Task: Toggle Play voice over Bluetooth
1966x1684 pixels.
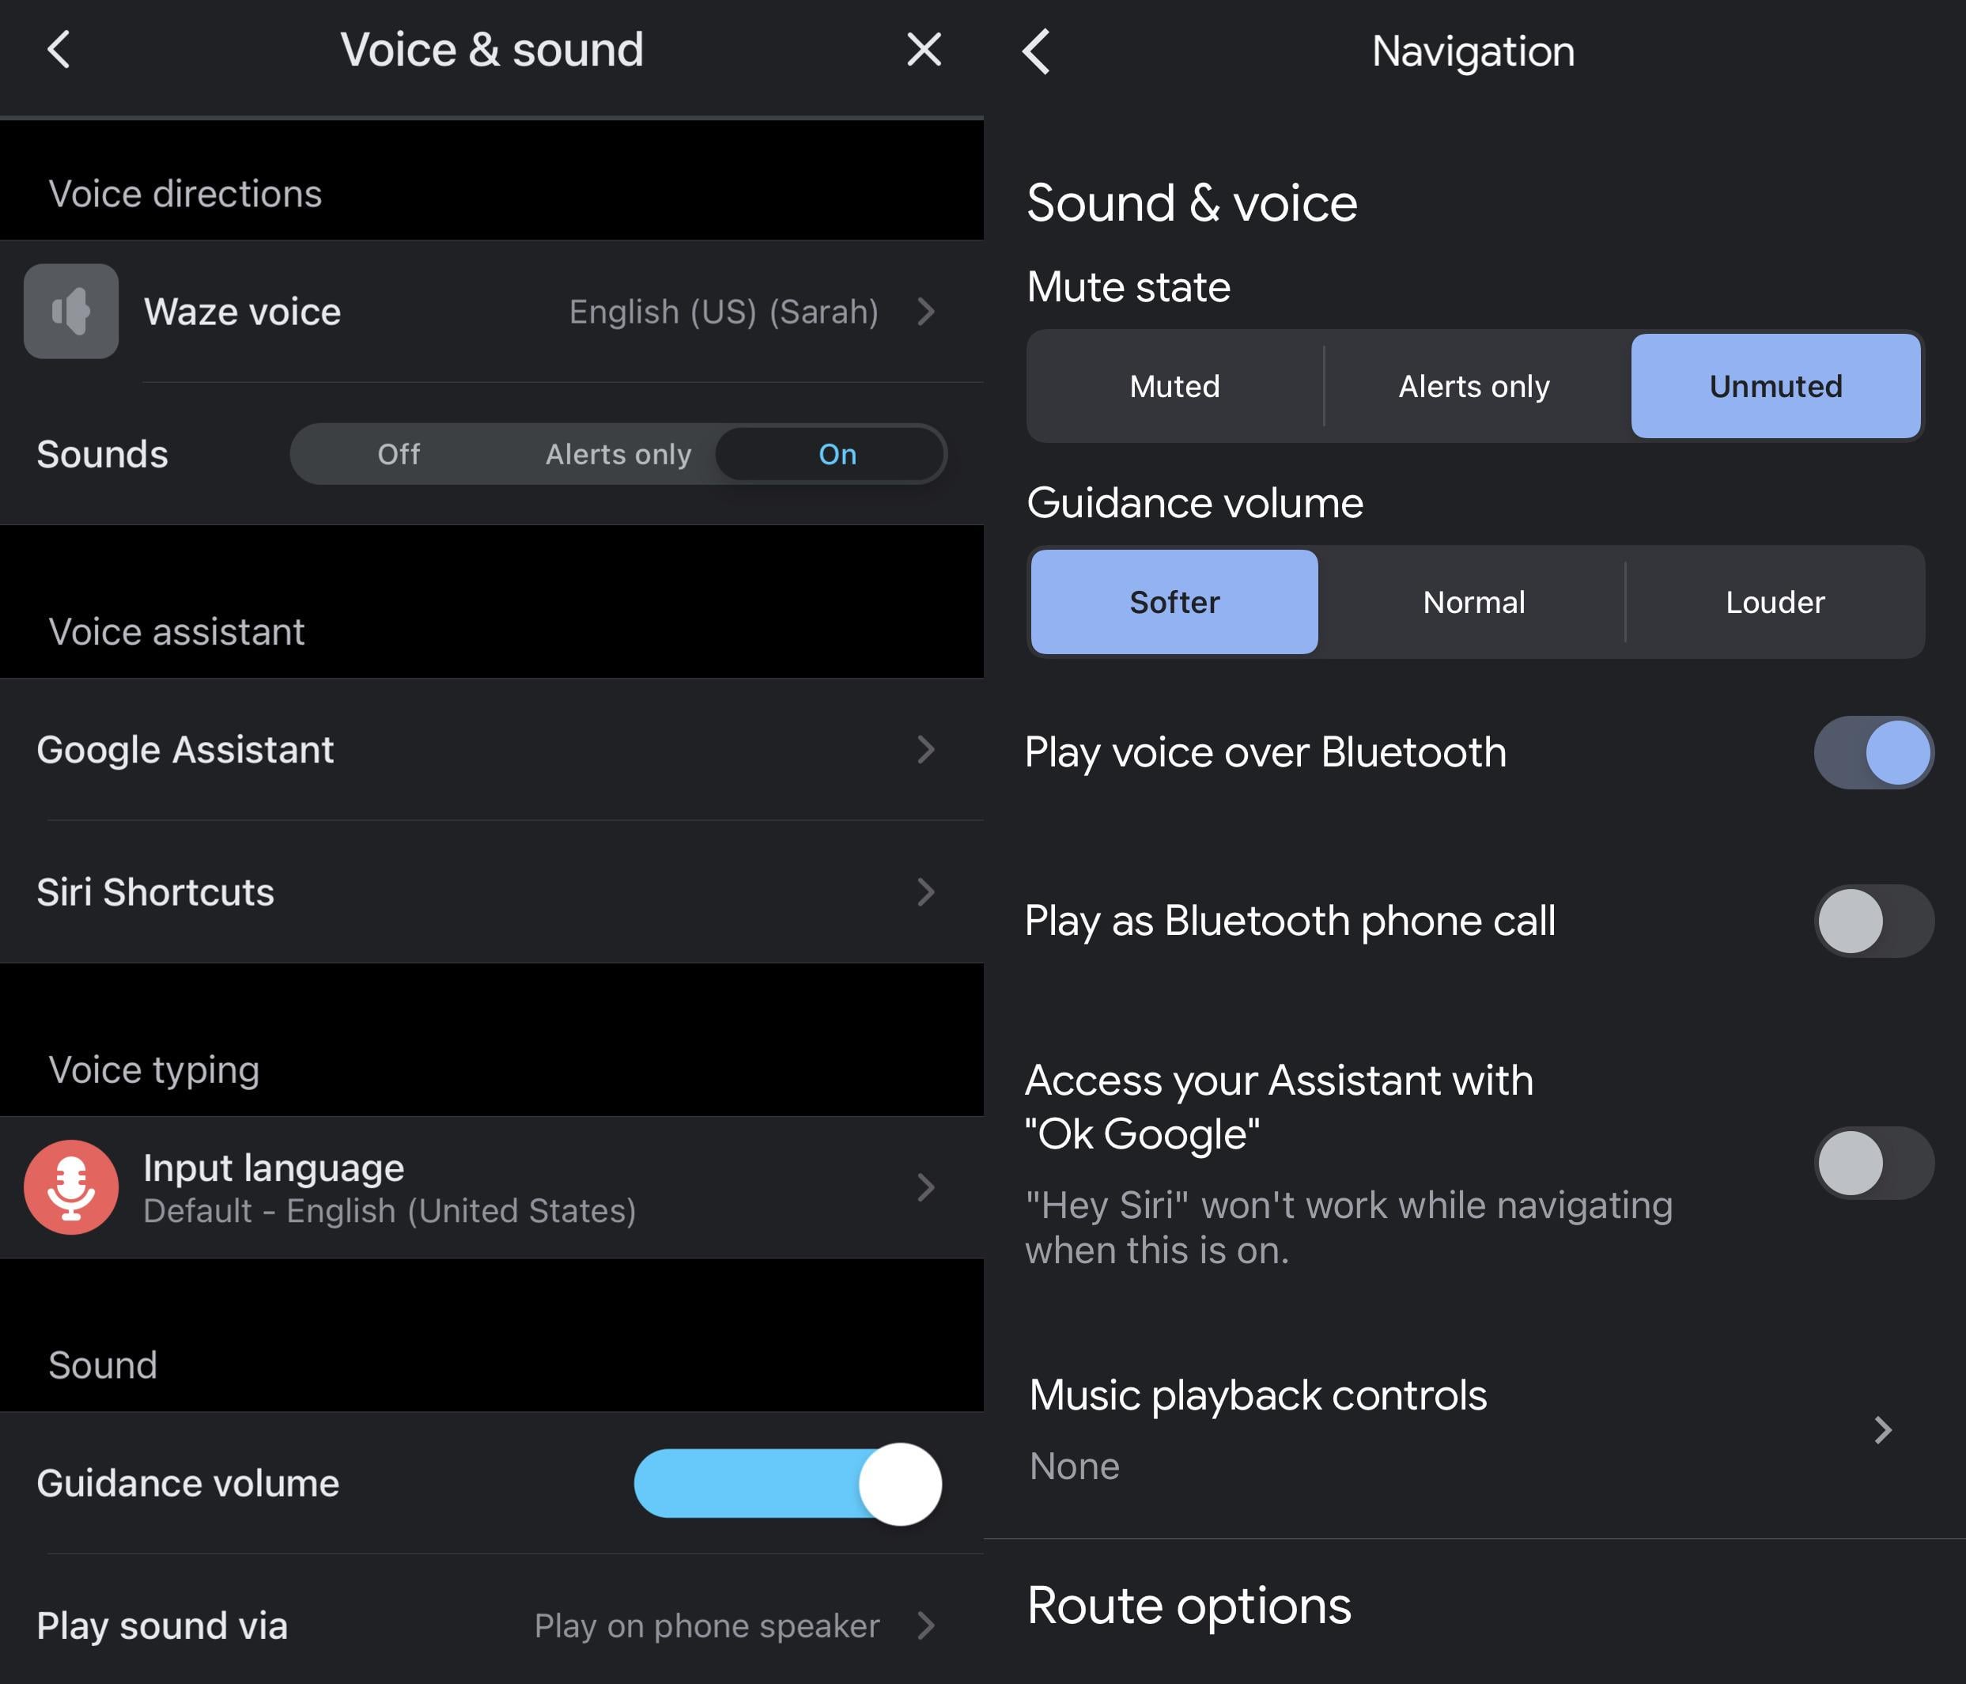Action: coord(1874,751)
